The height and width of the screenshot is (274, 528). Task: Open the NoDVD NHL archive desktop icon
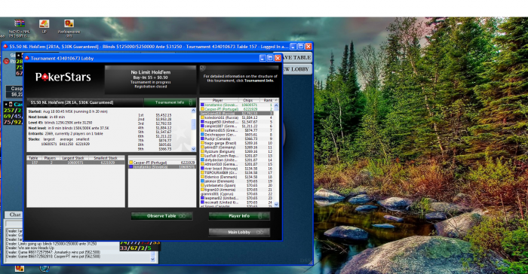pyautogui.click(x=19, y=29)
